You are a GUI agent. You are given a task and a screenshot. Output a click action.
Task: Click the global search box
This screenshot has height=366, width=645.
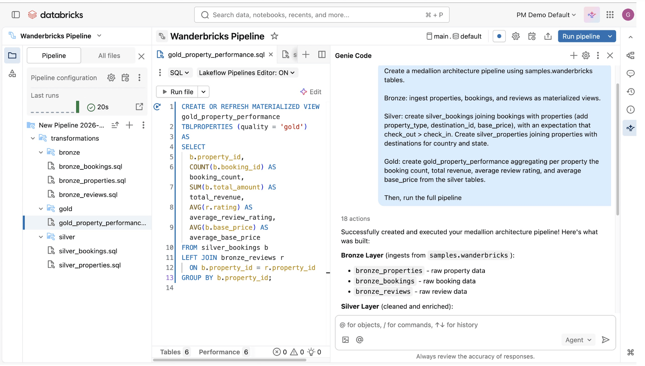(322, 15)
